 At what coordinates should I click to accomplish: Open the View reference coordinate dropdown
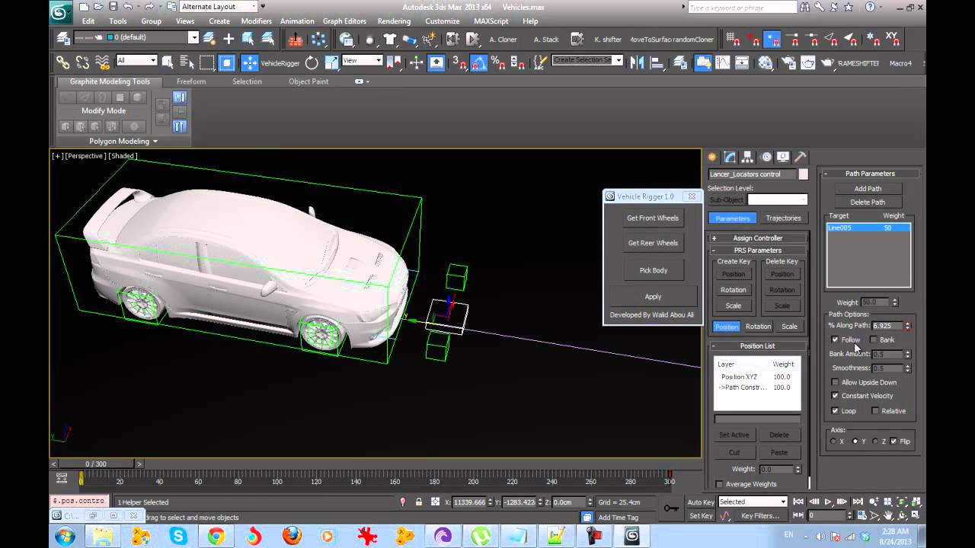click(x=362, y=60)
